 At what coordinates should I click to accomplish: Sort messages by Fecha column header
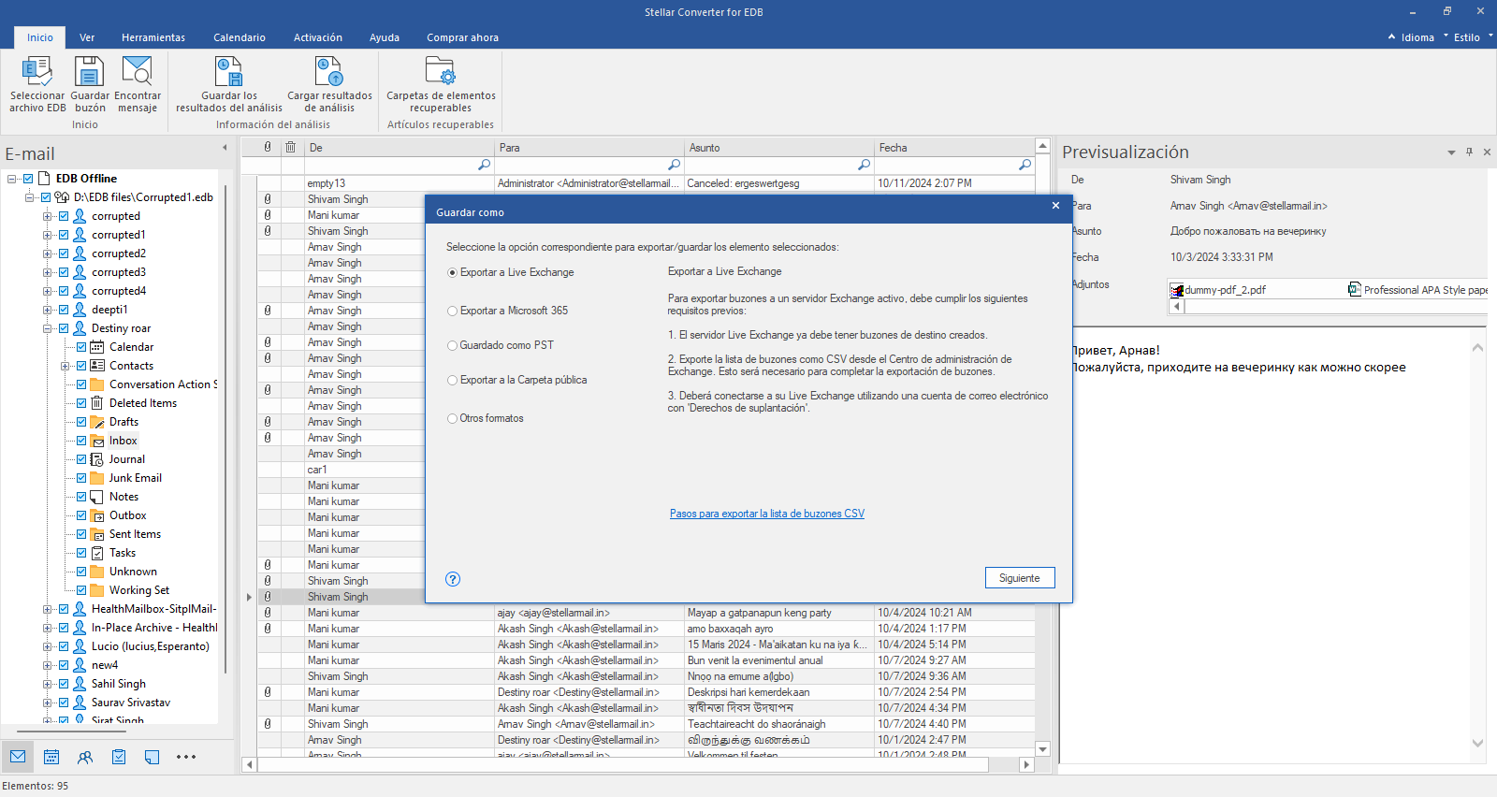[953, 148]
